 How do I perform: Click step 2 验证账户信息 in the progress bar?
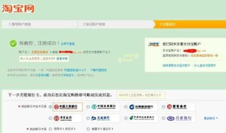click(x=94, y=24)
